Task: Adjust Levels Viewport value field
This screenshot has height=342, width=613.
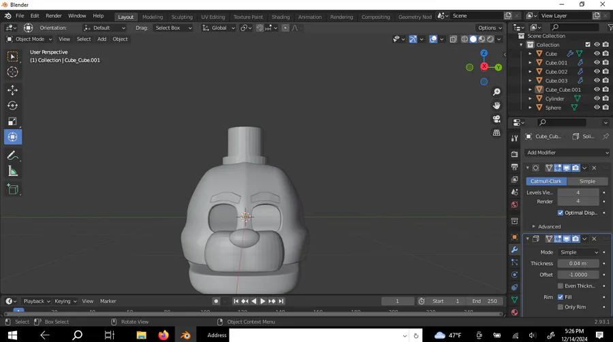Action: pos(578,192)
